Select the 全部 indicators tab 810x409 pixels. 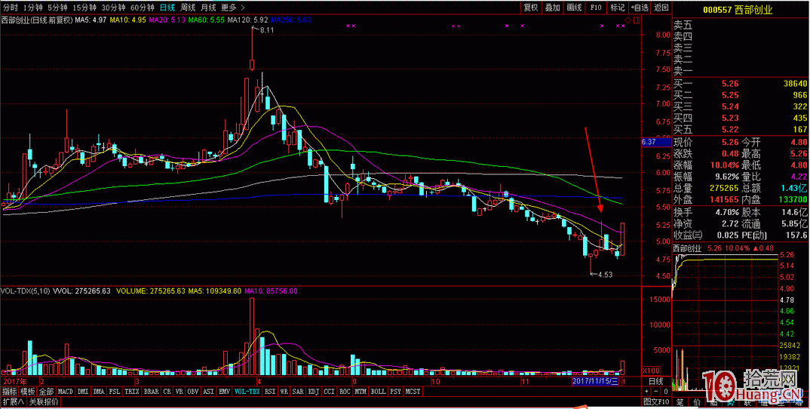pos(46,392)
